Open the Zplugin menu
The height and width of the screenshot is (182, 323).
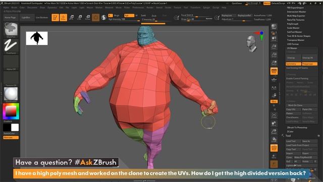(206, 8)
